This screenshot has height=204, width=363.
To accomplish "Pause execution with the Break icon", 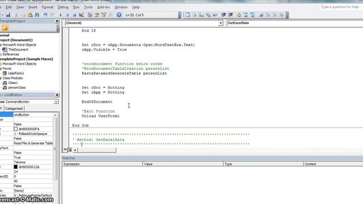I will [67, 15].
